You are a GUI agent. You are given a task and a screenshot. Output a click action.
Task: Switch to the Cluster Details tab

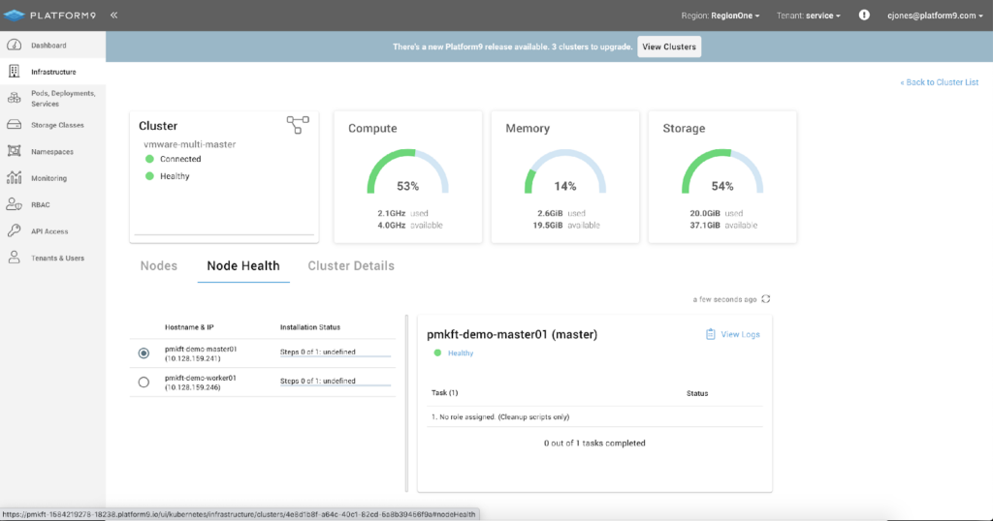click(x=351, y=266)
